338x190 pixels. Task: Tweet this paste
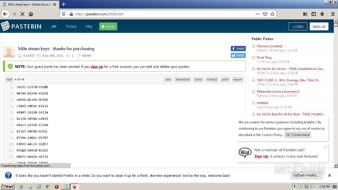pos(238,55)
